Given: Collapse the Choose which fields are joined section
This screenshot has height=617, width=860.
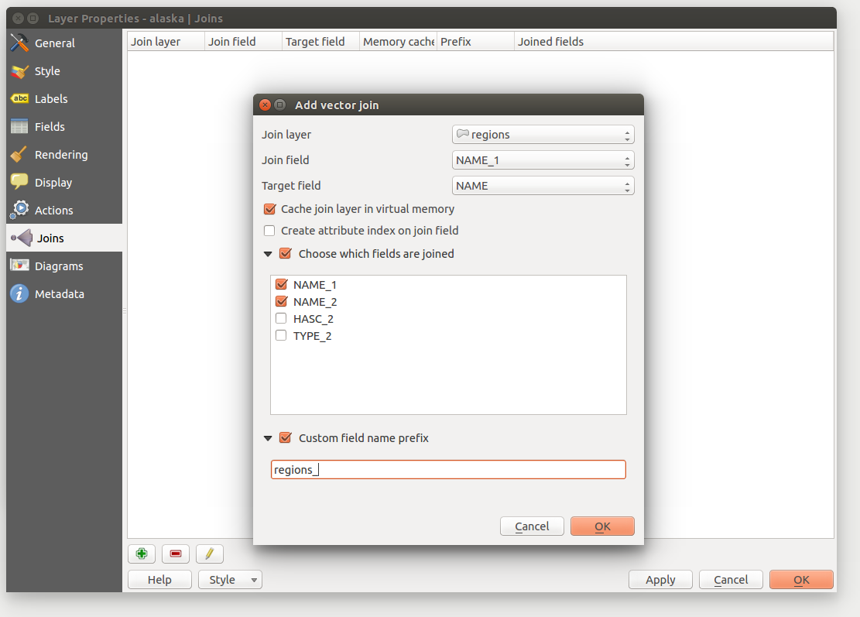Looking at the screenshot, I should coord(268,254).
